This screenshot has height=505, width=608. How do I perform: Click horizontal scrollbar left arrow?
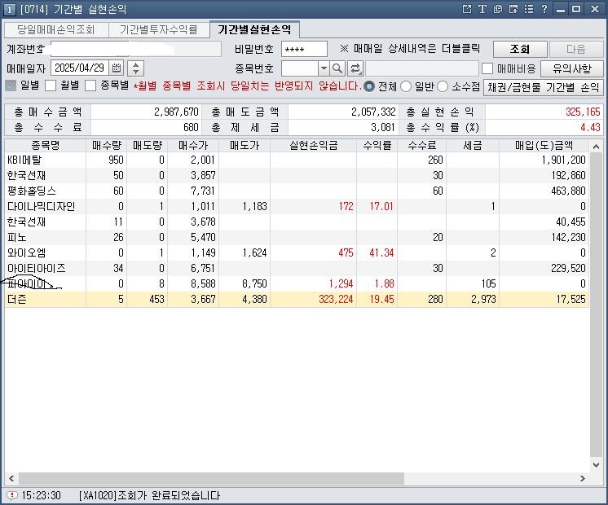point(11,479)
